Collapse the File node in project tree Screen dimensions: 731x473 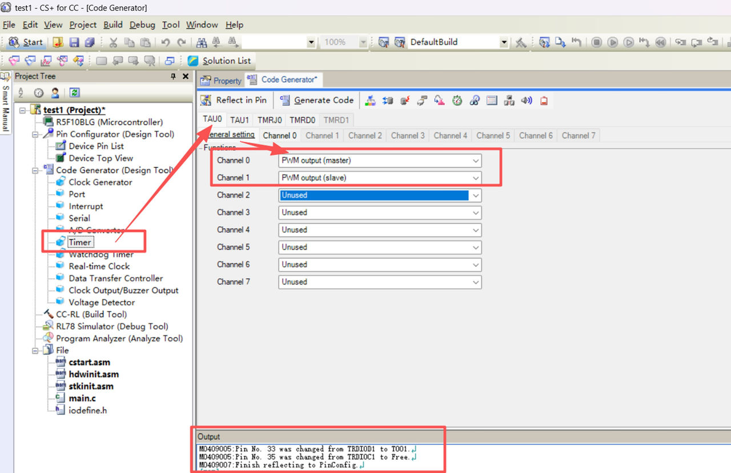[35, 350]
